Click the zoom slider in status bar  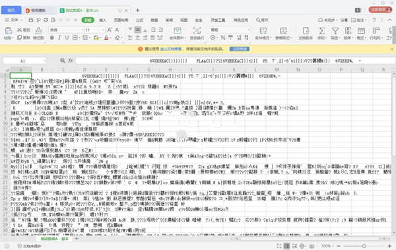point(364,245)
